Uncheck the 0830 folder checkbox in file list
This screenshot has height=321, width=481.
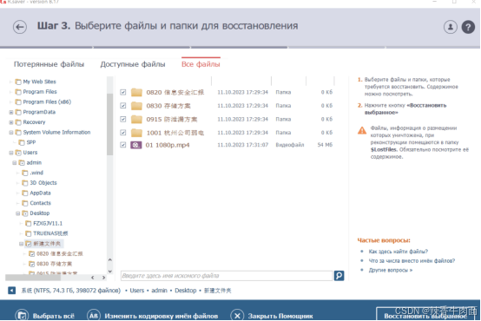[123, 106]
